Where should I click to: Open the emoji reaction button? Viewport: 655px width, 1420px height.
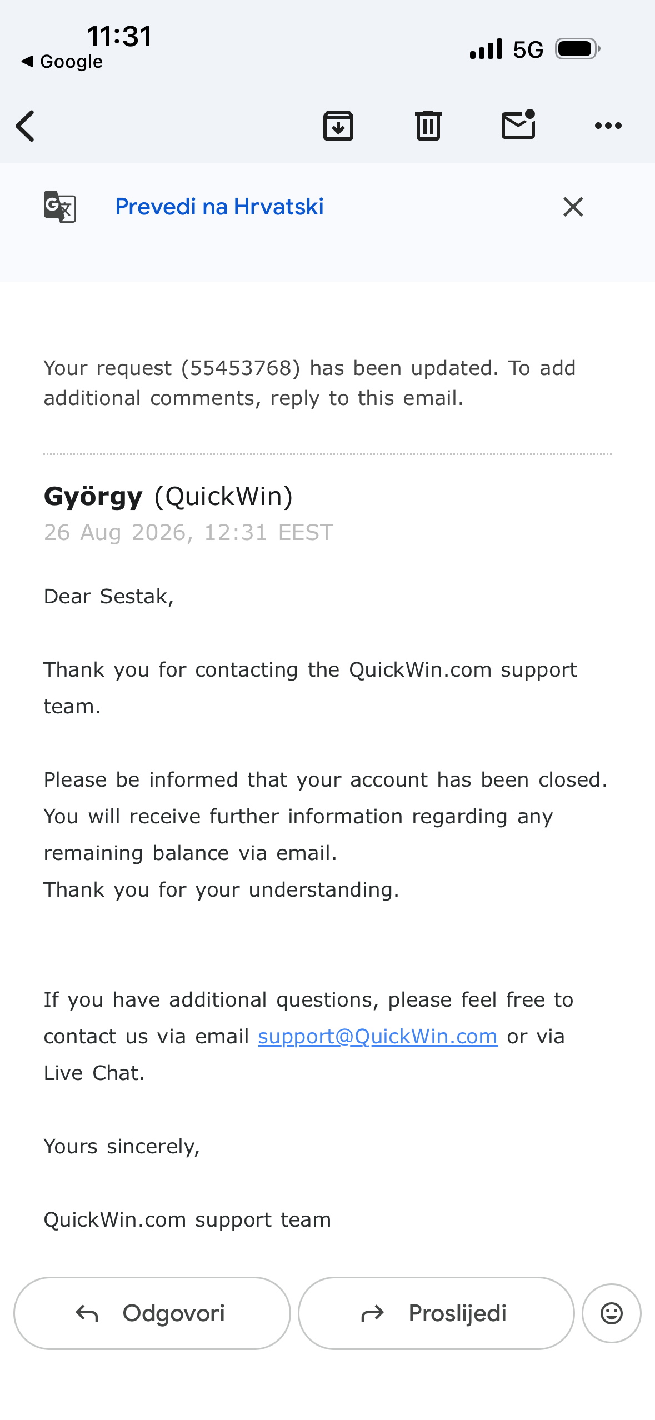pos(612,1313)
